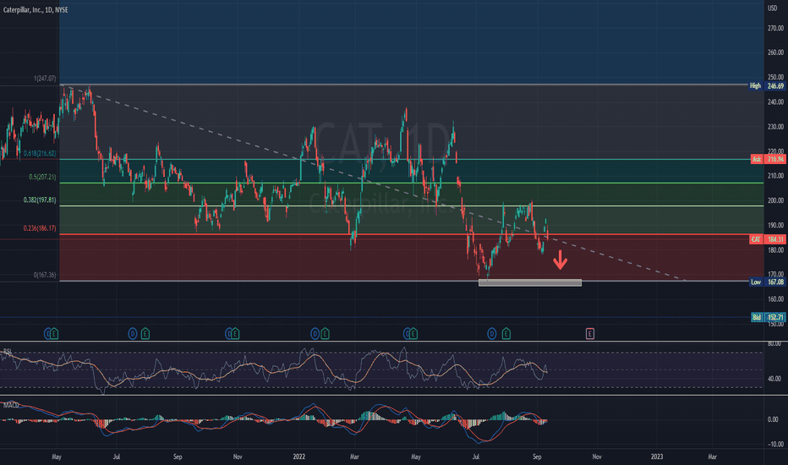Image resolution: width=788 pixels, height=465 pixels.
Task: Select the 1(247.07) Fibonacci level label
Action: point(45,79)
